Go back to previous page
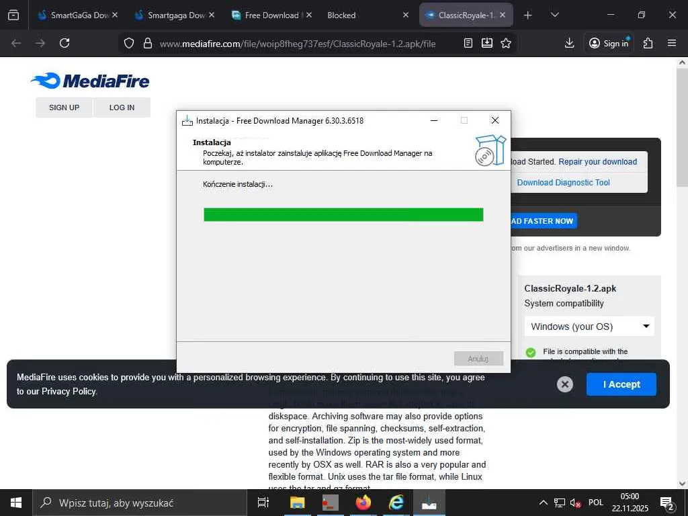The image size is (688, 516). 16,43
